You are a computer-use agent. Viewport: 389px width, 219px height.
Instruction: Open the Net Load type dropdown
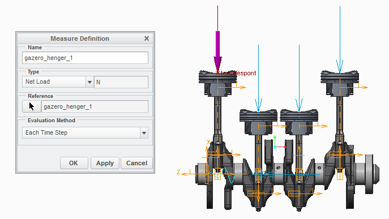coord(89,82)
